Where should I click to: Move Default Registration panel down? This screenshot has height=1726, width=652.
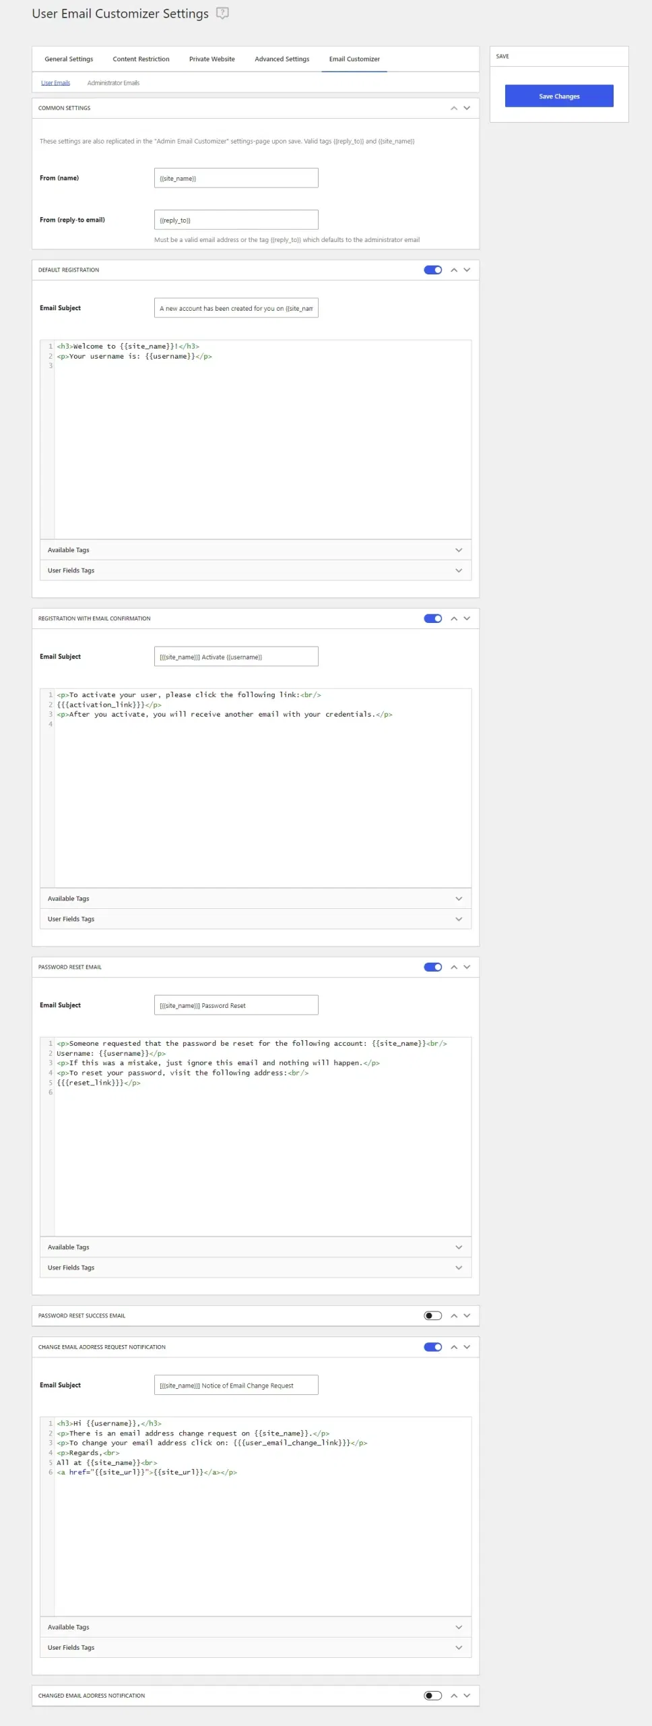tap(467, 270)
